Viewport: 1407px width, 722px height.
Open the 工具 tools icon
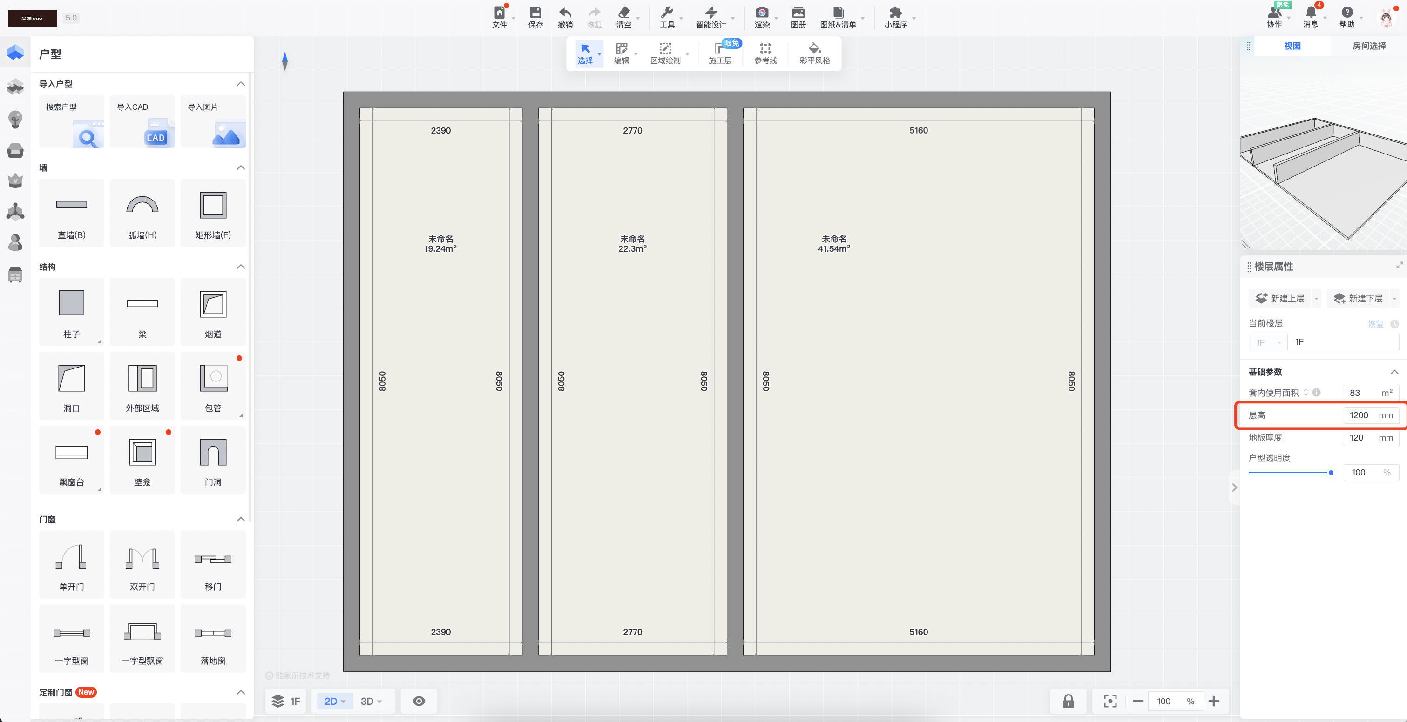point(666,17)
